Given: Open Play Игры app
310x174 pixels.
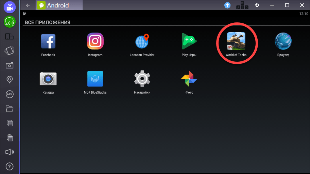Looking at the screenshot, I should pos(189,41).
